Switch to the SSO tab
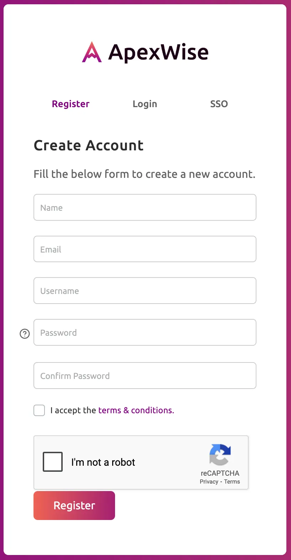 click(219, 104)
